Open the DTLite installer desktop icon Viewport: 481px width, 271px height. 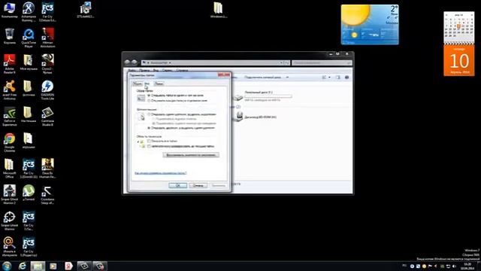(x=86, y=10)
